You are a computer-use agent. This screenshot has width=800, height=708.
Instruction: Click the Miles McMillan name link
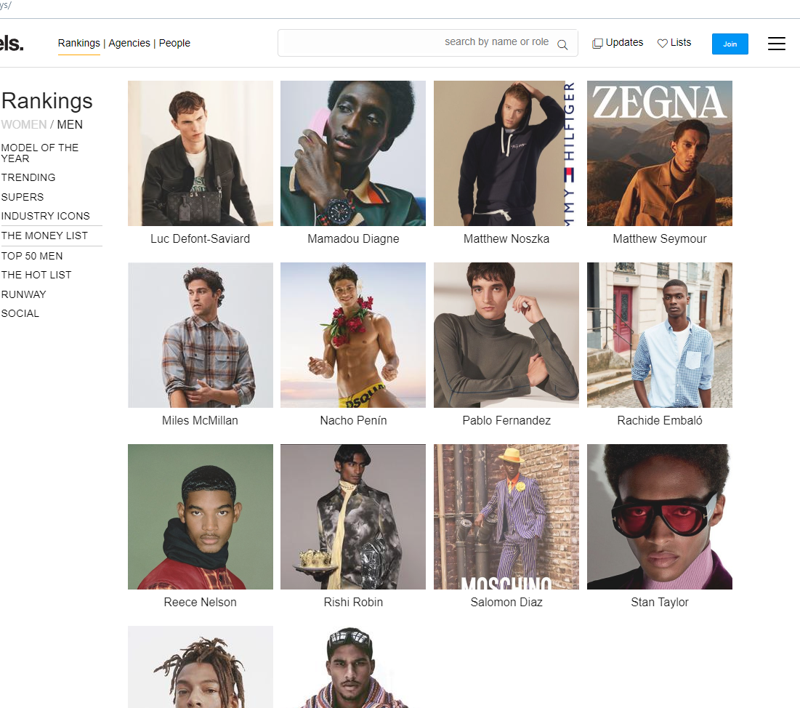pos(200,421)
